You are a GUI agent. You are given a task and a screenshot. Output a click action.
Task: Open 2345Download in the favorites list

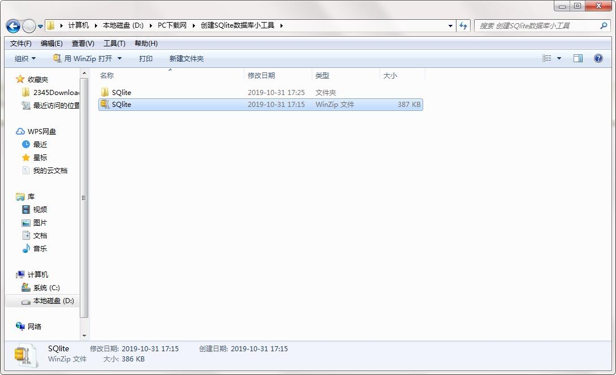click(x=56, y=93)
